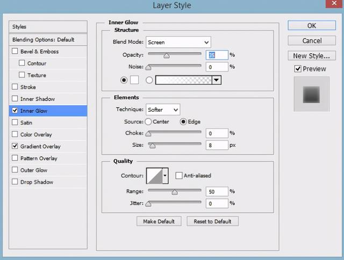The image size is (344, 260).
Task: Click the Layer Style preview thumbnail
Action: coord(312,94)
